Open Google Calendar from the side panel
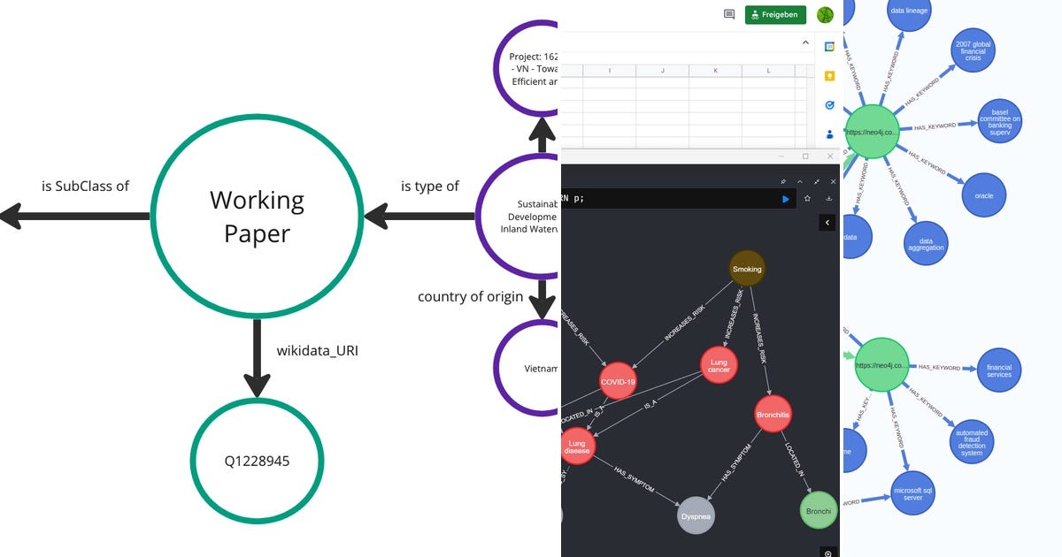 pyautogui.click(x=830, y=45)
